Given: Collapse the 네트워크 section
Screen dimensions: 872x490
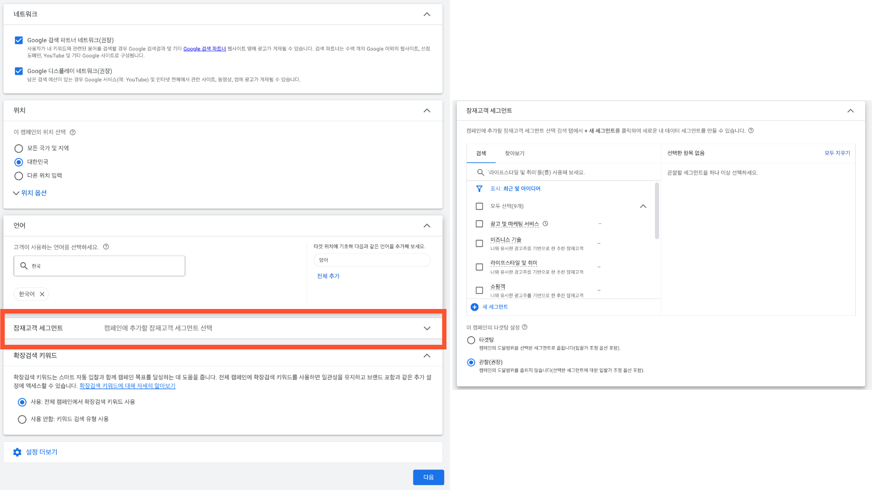Looking at the screenshot, I should [x=427, y=14].
